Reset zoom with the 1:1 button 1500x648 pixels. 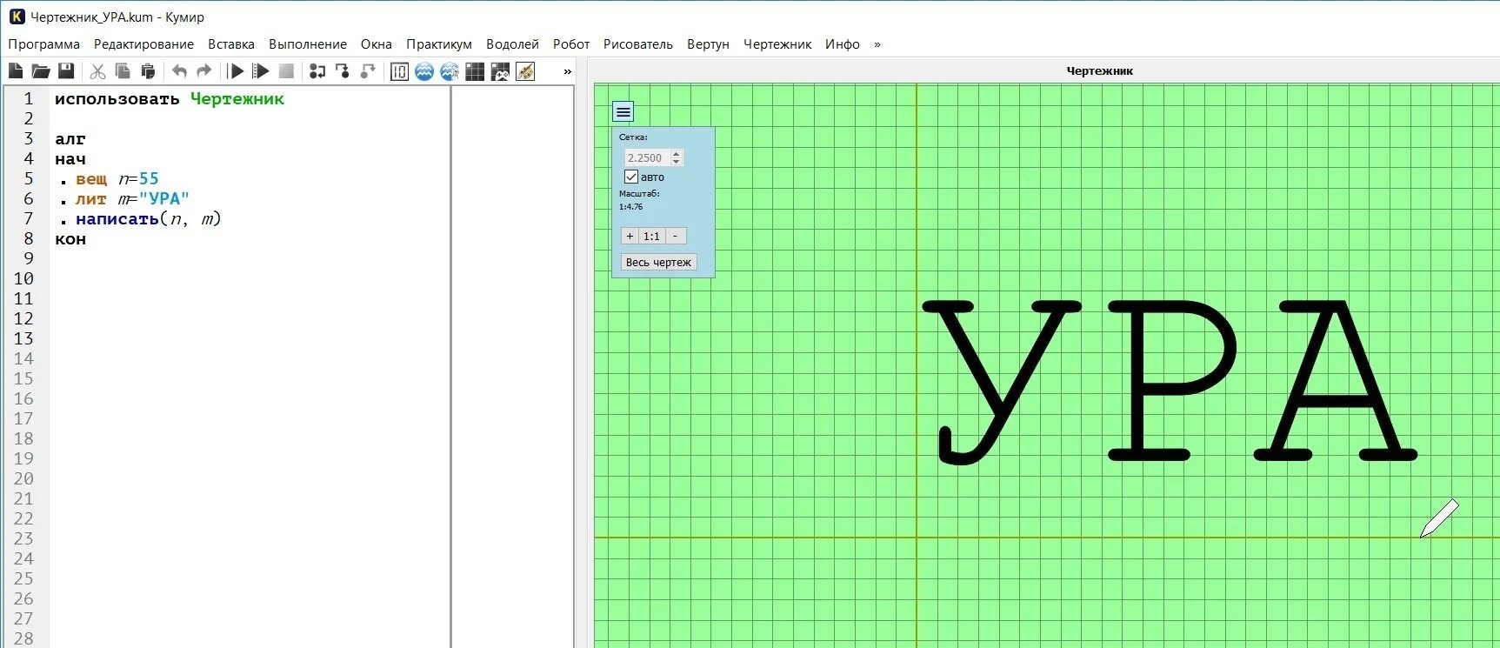pos(651,236)
